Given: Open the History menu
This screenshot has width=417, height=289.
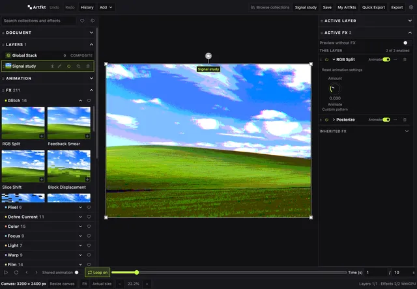Looking at the screenshot, I should 87,7.
